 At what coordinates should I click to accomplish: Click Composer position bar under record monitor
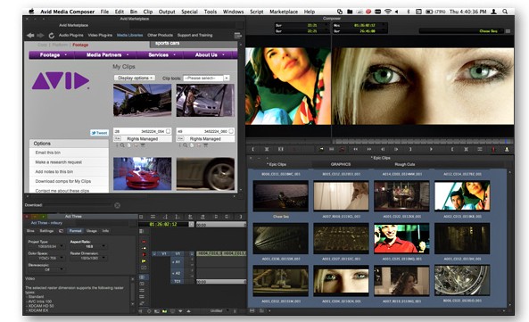[423, 141]
